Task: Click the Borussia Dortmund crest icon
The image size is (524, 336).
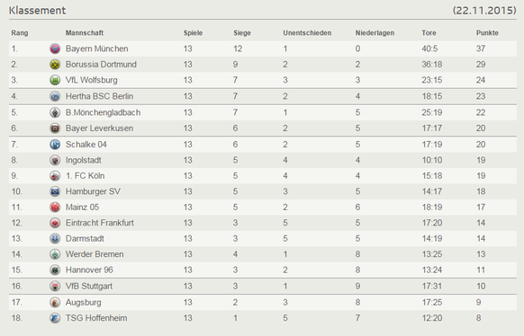Action: pyautogui.click(x=55, y=65)
